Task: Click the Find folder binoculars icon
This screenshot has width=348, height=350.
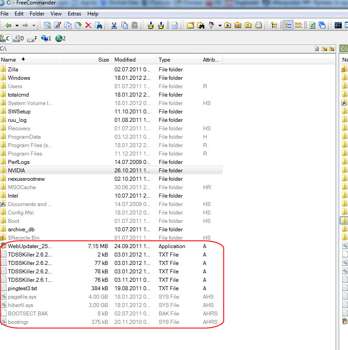Action: [x=201, y=25]
